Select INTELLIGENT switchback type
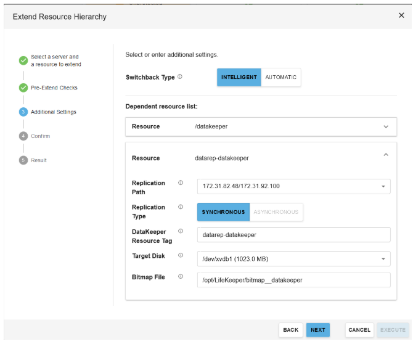 (x=239, y=78)
